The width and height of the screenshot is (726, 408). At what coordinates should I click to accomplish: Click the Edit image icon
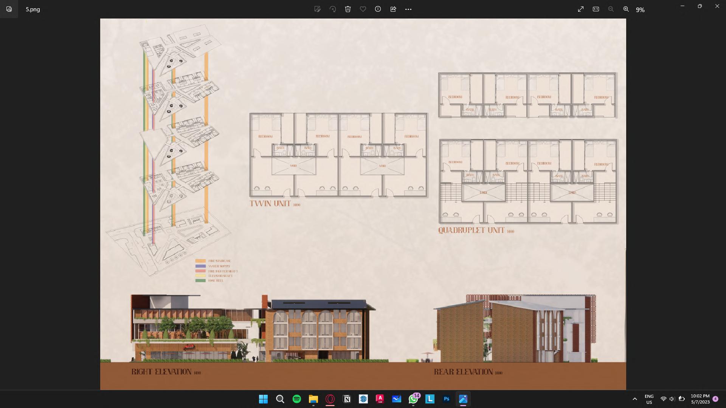[x=318, y=9]
